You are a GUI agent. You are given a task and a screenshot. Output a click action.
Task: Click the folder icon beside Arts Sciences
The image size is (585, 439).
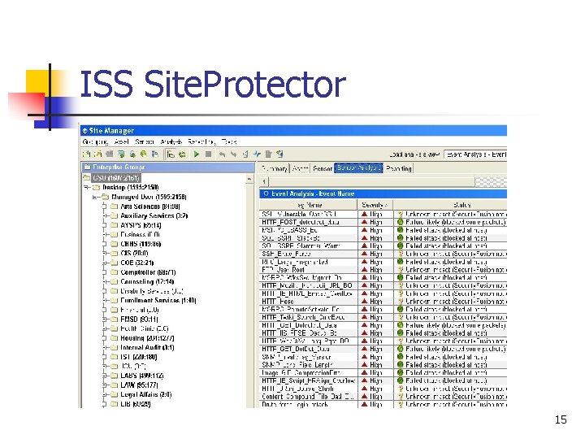tap(115, 206)
